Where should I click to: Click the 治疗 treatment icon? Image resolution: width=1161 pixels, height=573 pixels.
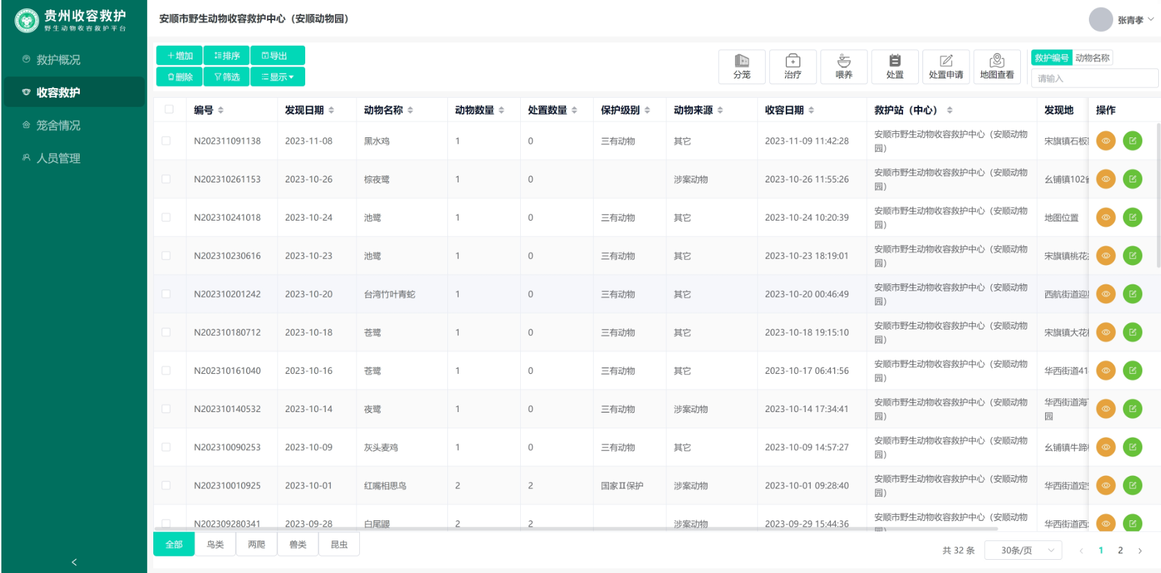[793, 67]
